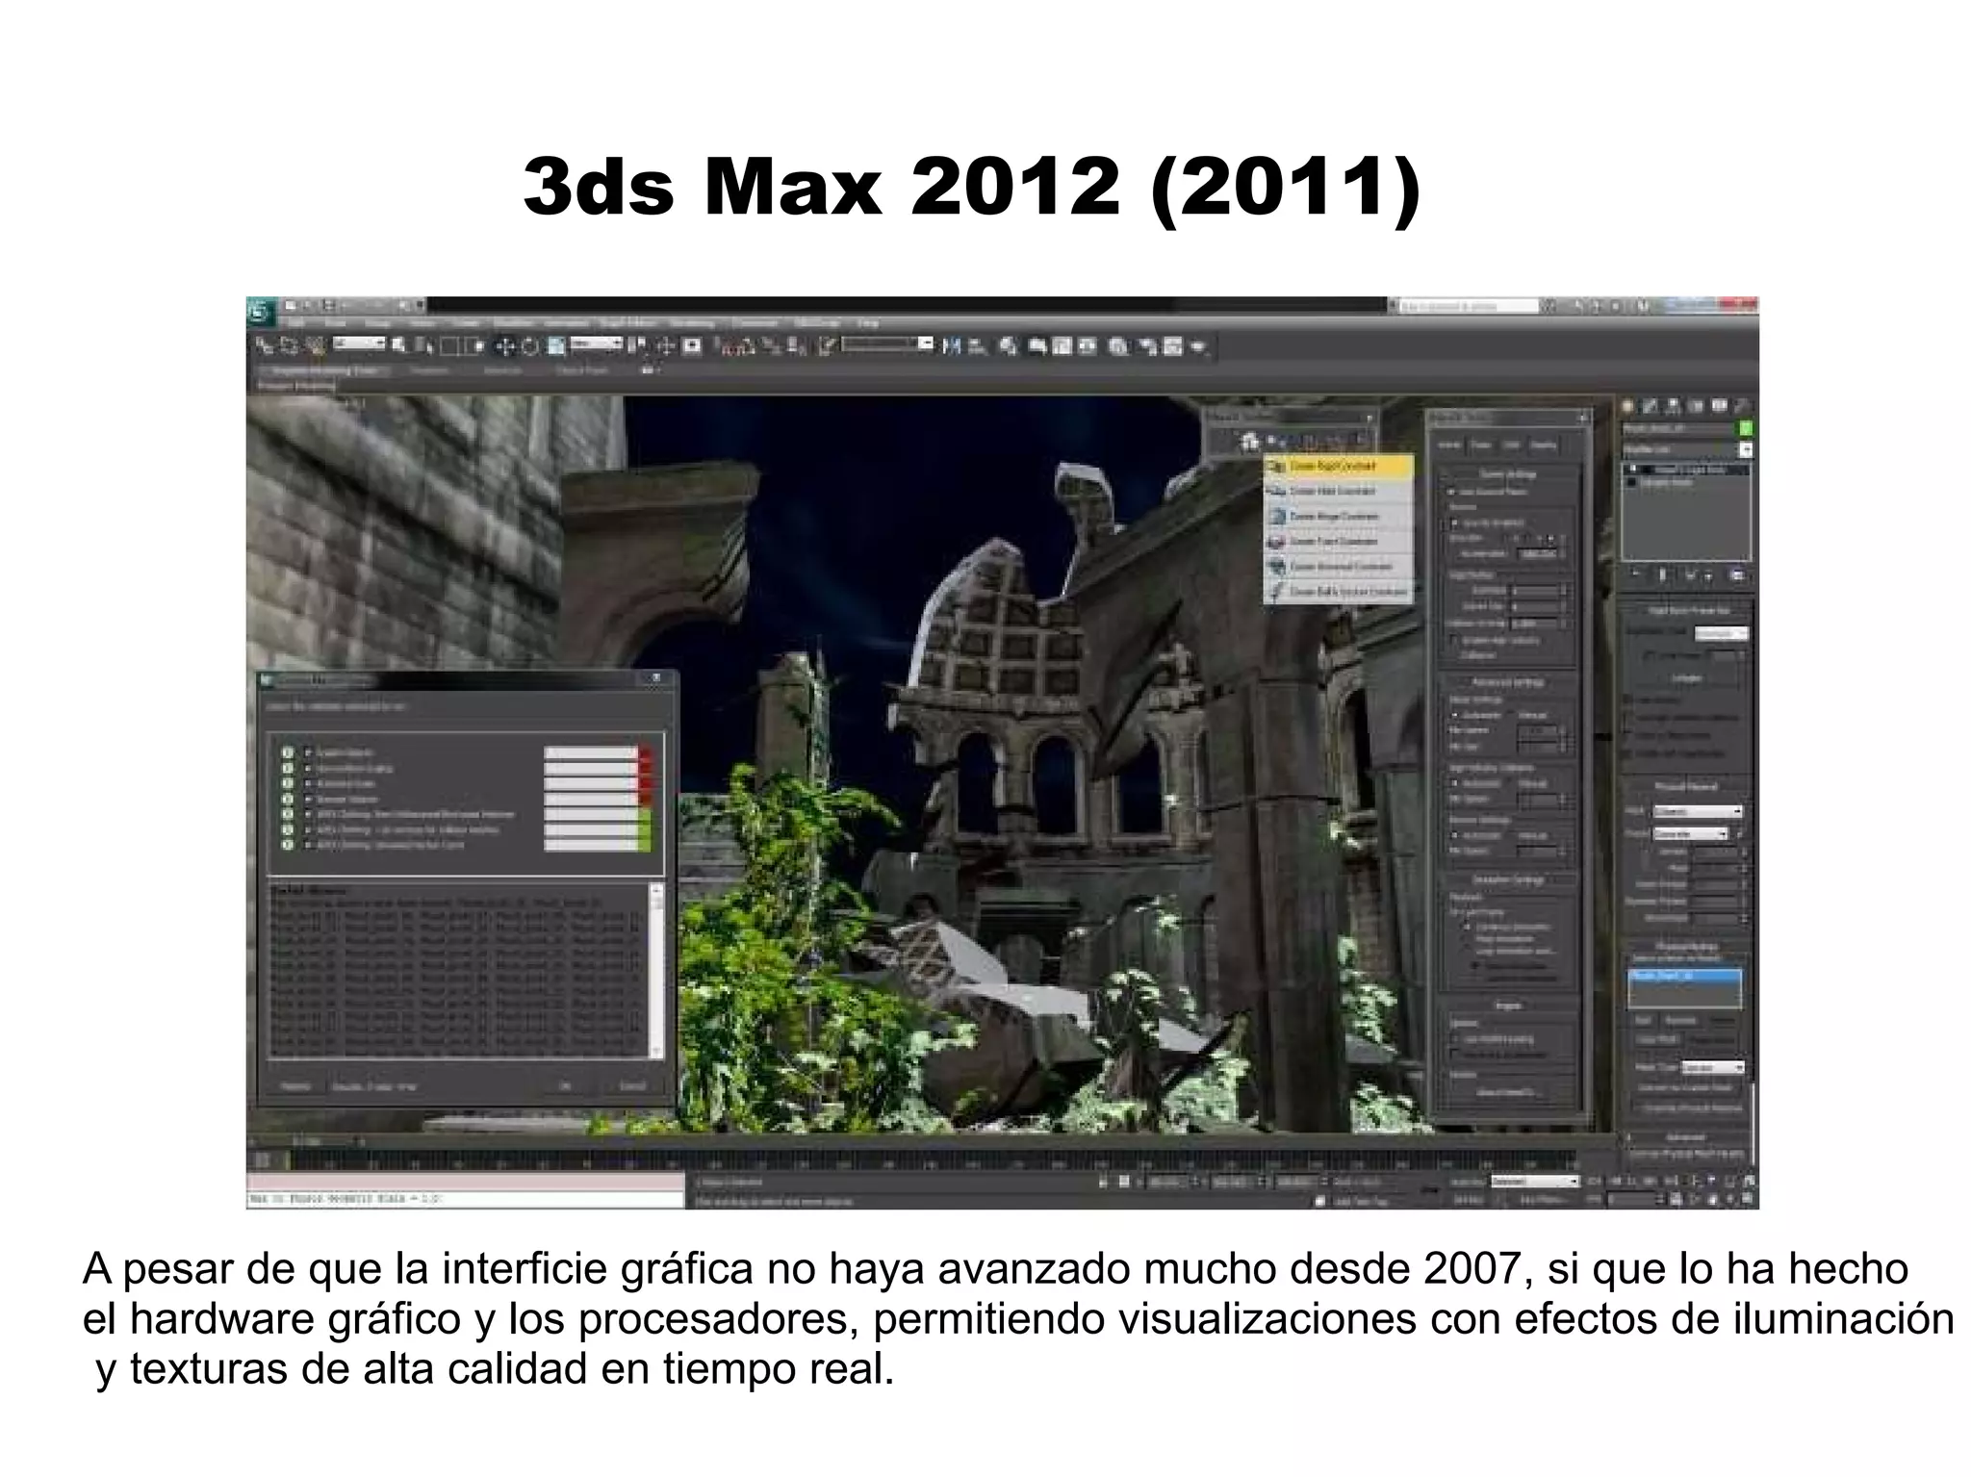Toggle first checkbox in validation dialog list
The image size is (1971, 1477).
coord(308,752)
